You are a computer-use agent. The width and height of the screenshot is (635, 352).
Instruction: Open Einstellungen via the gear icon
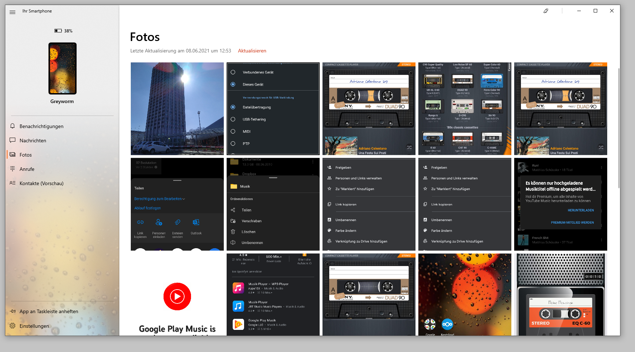[x=12, y=326]
